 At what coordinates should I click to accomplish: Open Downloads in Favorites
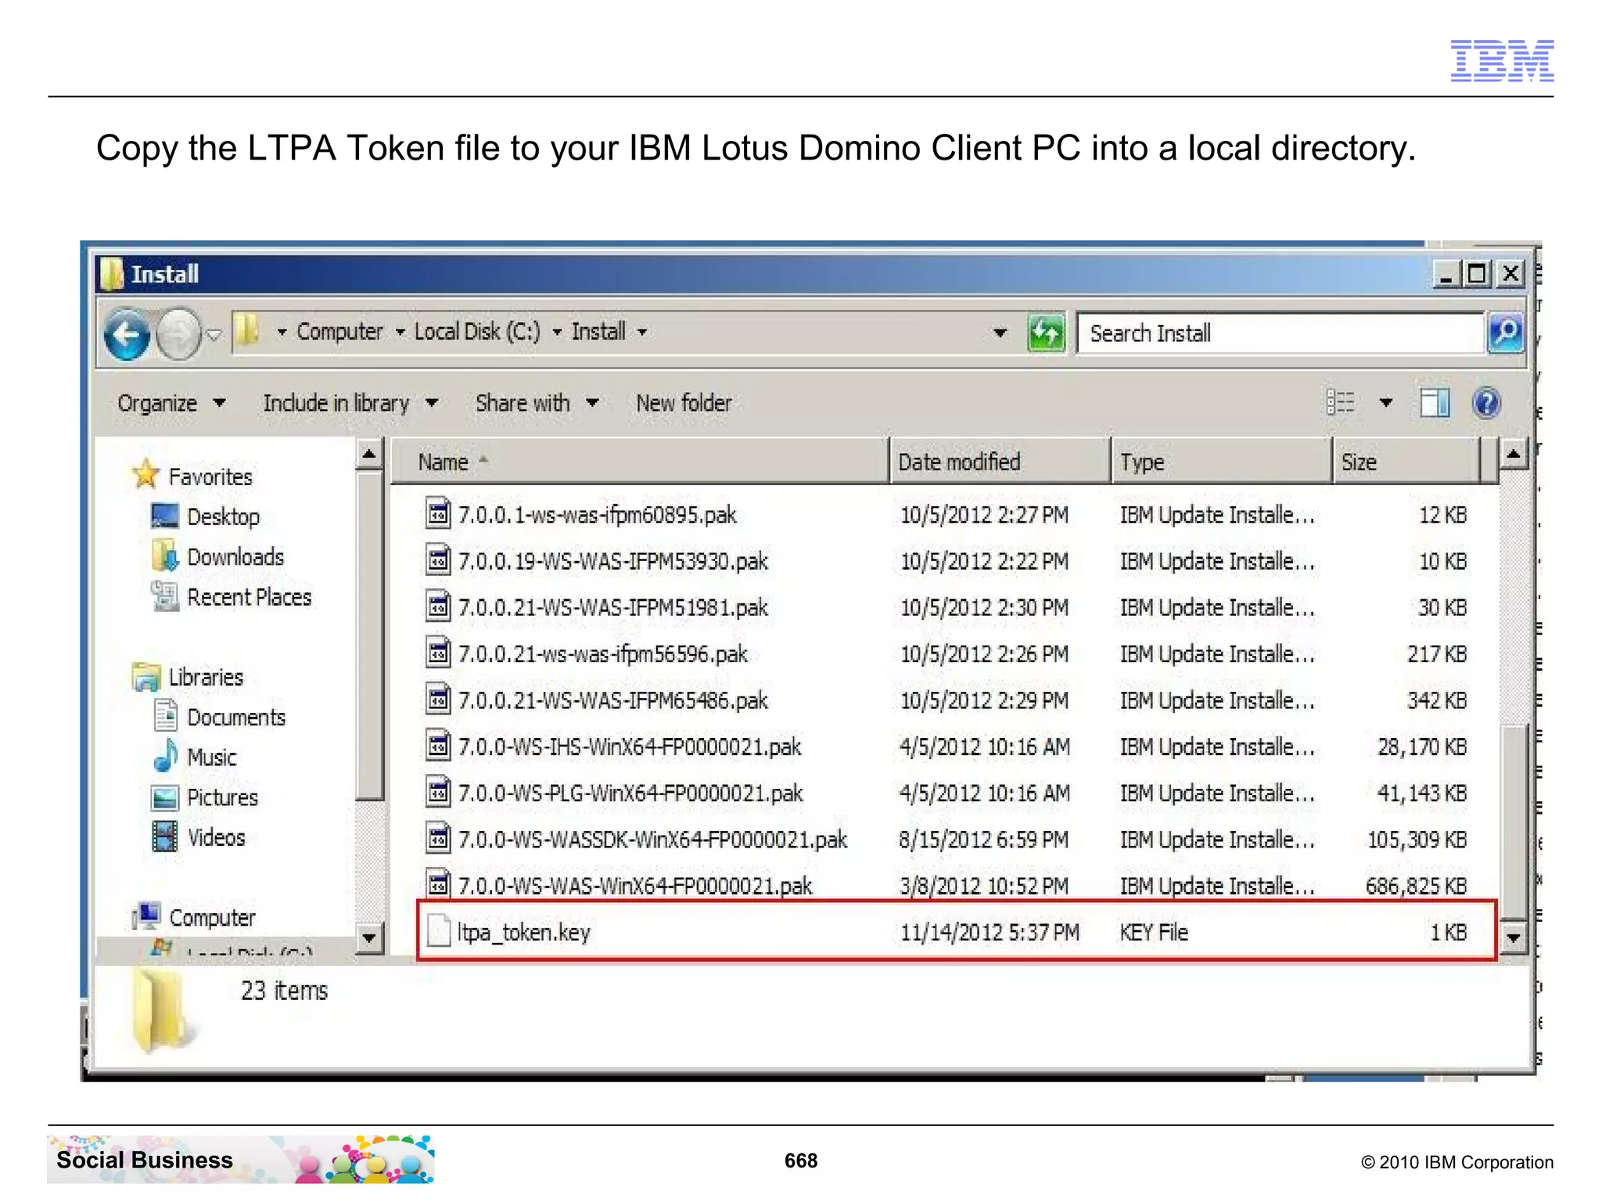pyautogui.click(x=235, y=557)
